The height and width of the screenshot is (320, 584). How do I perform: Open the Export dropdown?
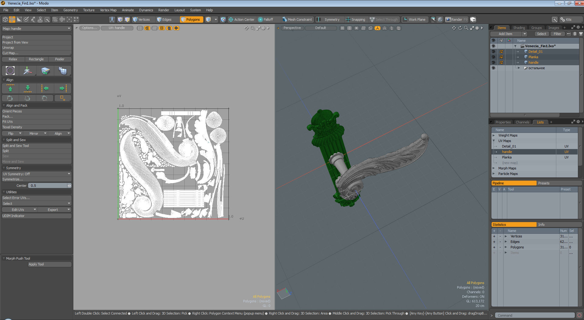(55, 210)
